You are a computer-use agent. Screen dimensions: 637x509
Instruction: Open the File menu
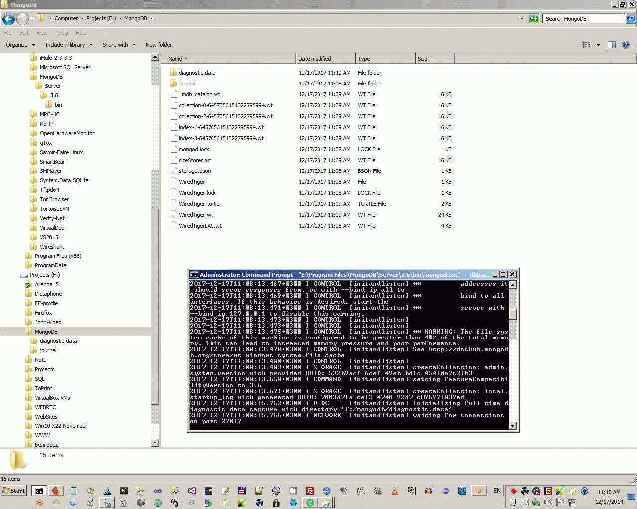[x=7, y=33]
